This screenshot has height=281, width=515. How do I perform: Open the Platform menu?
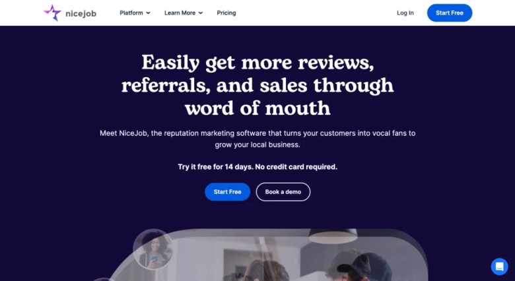[135, 13]
